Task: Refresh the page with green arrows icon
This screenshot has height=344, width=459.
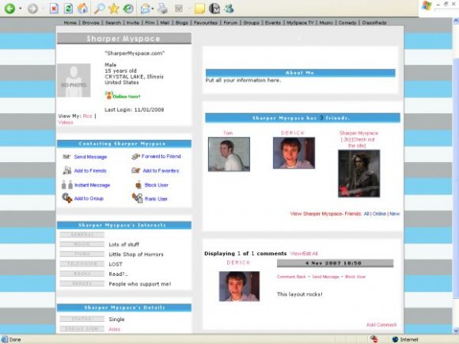Action: tap(68, 9)
